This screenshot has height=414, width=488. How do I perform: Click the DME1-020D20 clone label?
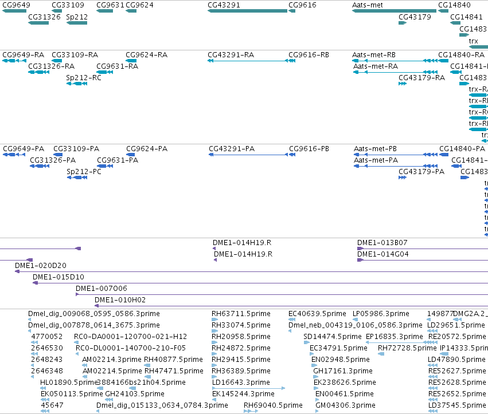(x=41, y=266)
